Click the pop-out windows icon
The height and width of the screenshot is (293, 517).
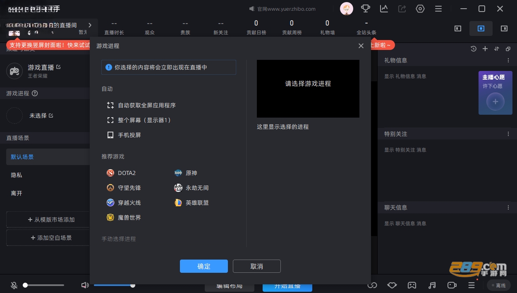[508, 49]
